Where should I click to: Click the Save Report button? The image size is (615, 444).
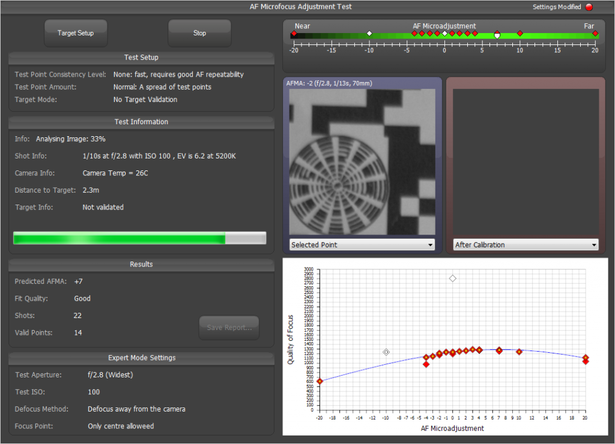[x=229, y=328]
